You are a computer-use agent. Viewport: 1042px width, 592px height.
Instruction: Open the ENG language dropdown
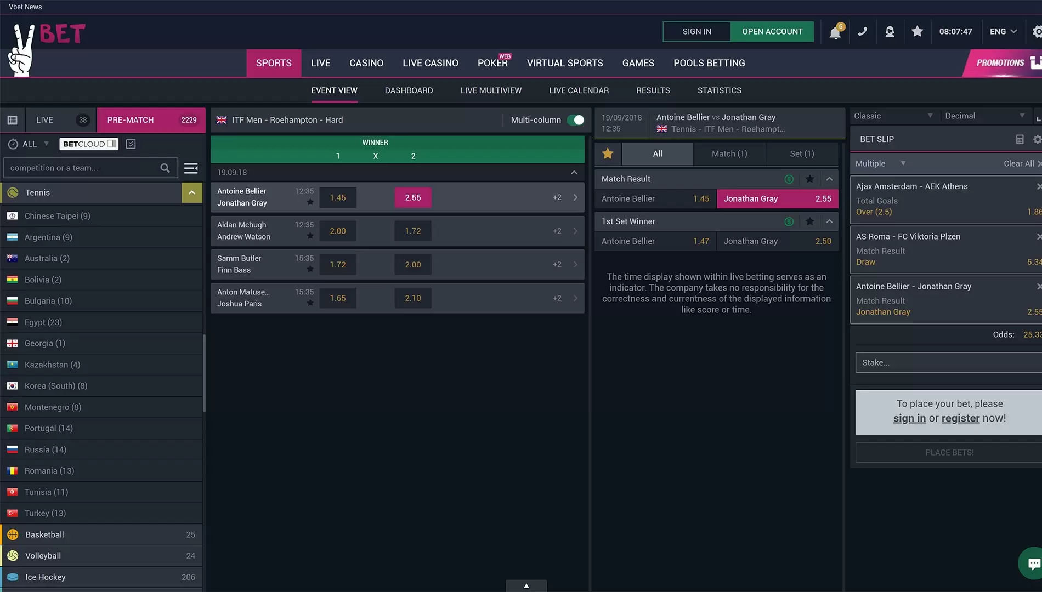[1003, 31]
